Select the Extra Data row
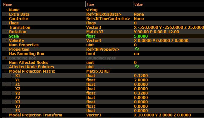The height and width of the screenshot is (118, 204). [x=103, y=14]
